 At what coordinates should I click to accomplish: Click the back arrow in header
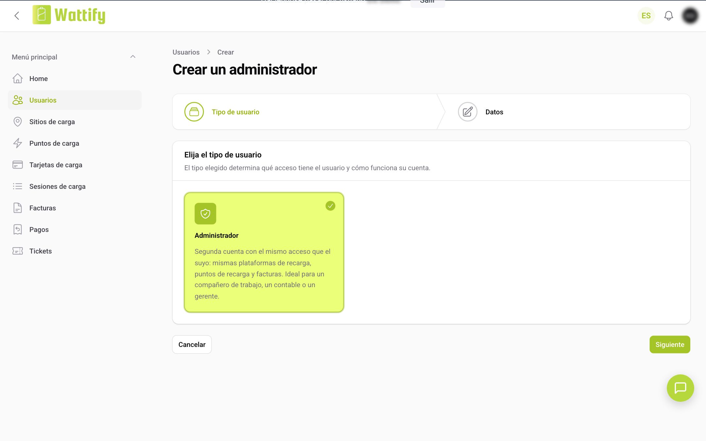coord(17,16)
